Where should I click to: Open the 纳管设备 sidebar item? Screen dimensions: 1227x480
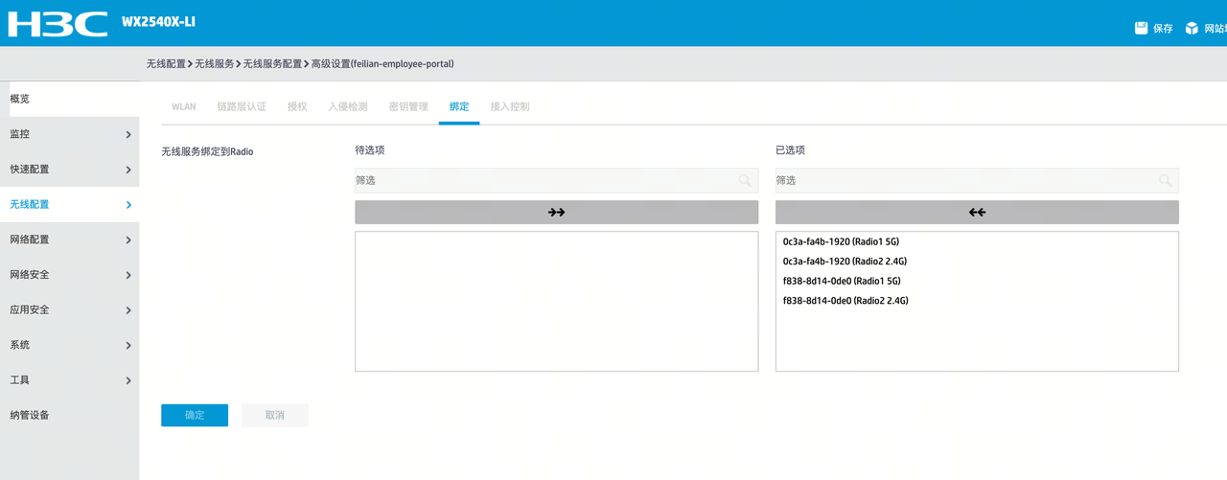click(x=70, y=415)
